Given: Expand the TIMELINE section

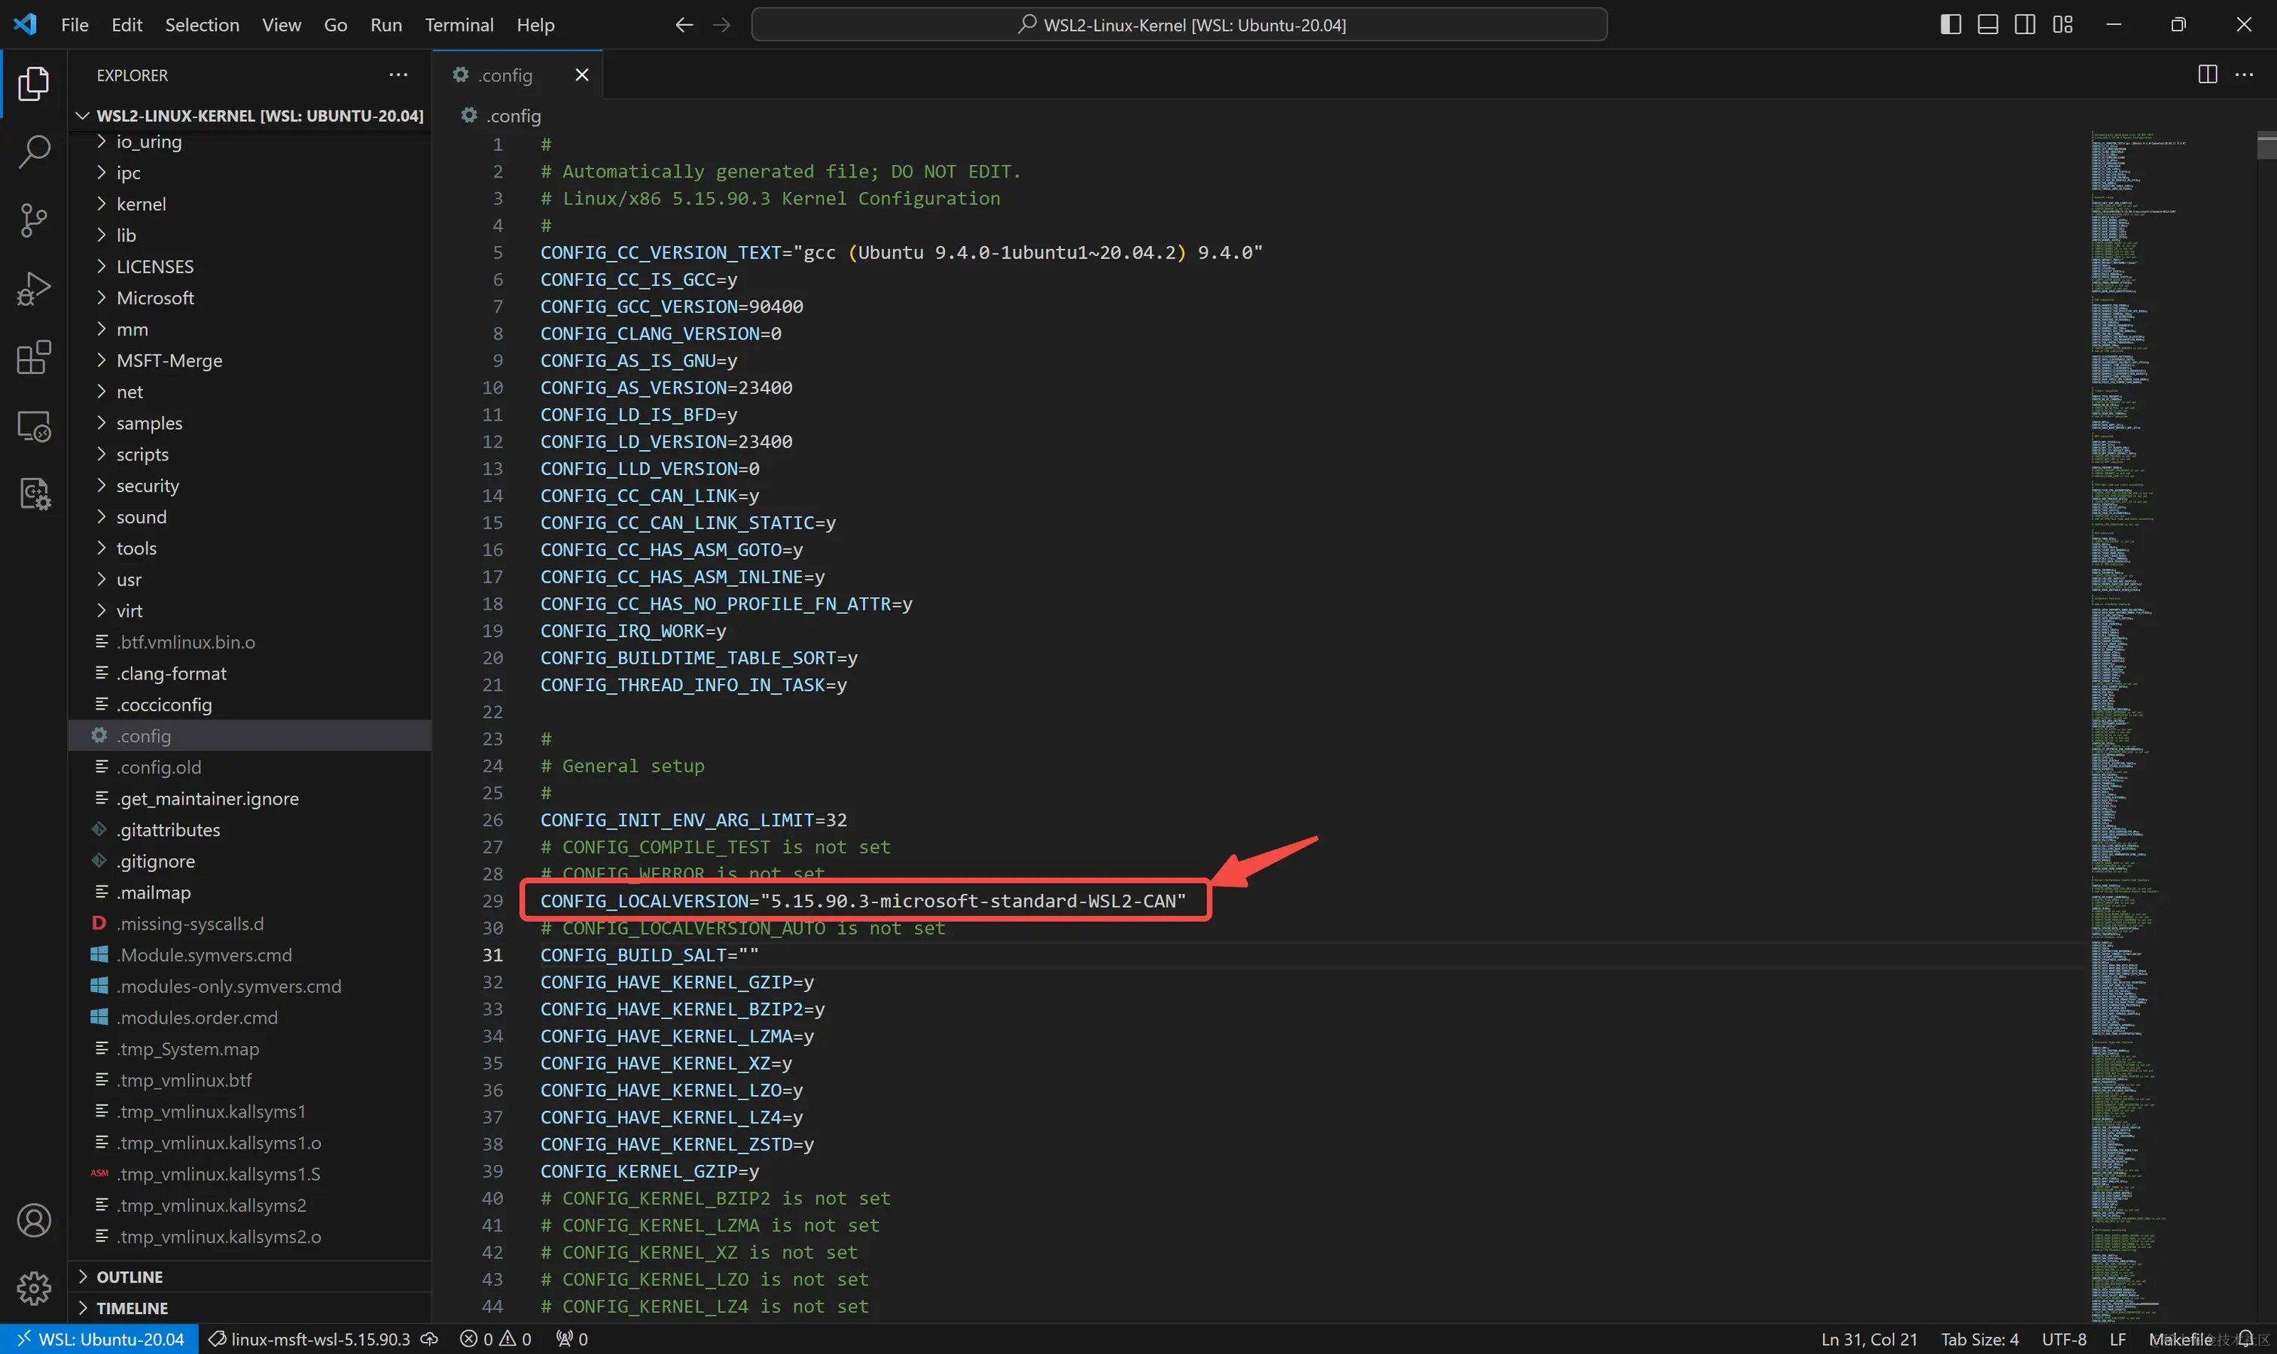Looking at the screenshot, I should (132, 1307).
